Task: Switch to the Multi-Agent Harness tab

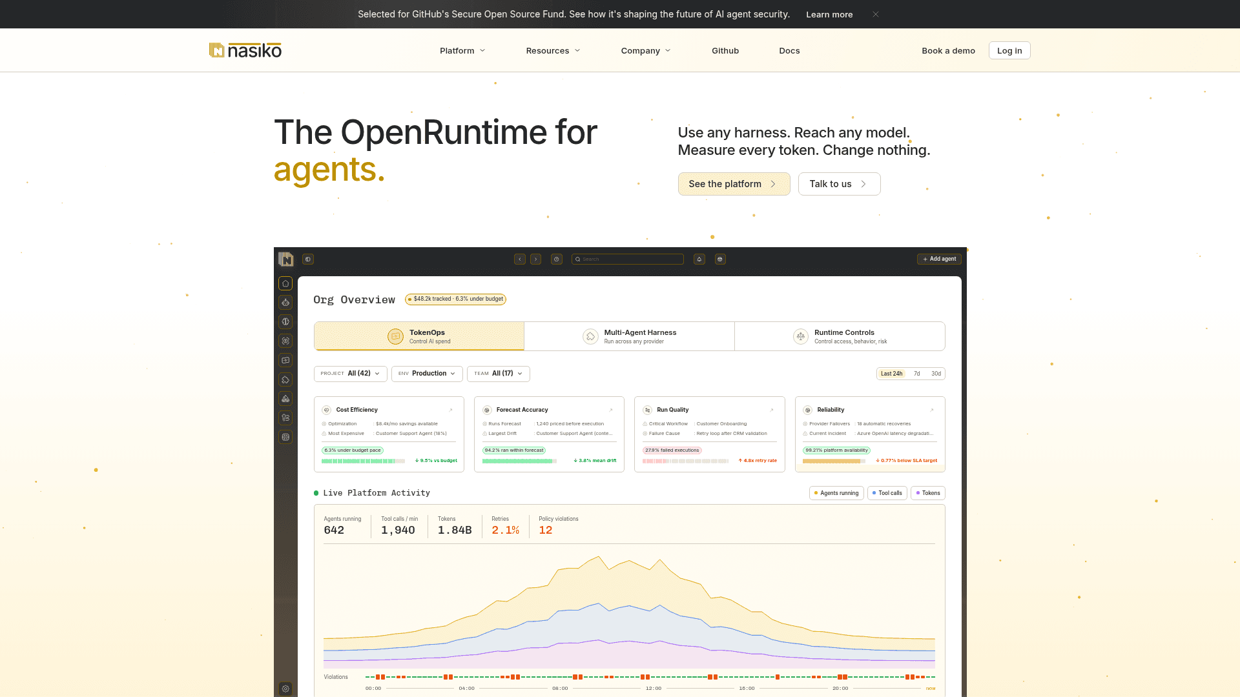Action: click(629, 336)
